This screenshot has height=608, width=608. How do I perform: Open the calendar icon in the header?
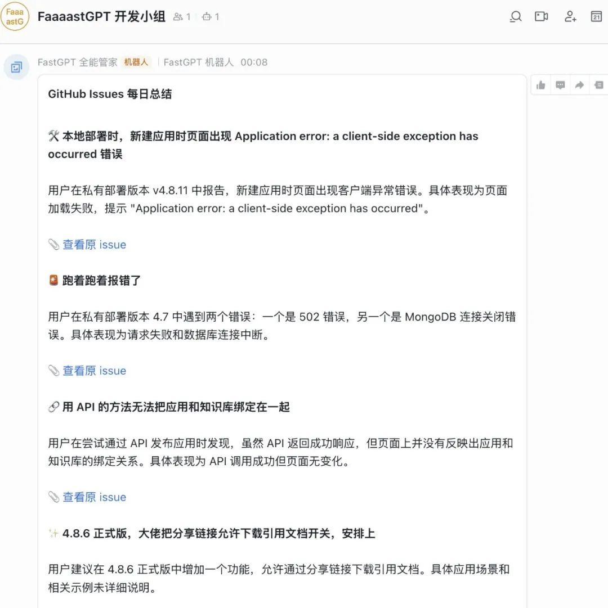pos(596,17)
